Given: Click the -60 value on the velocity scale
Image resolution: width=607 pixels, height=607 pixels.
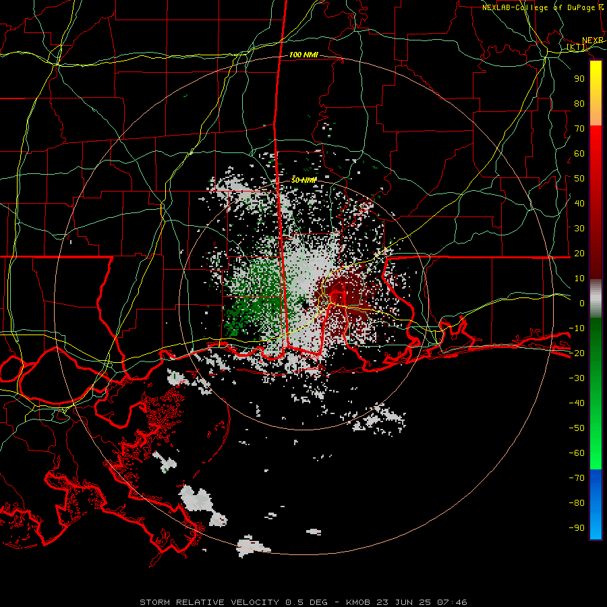Looking at the screenshot, I should pyautogui.click(x=577, y=453).
